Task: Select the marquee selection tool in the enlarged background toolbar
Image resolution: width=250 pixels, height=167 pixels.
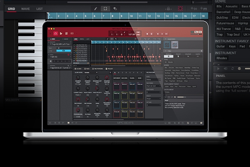Action: 105,9
